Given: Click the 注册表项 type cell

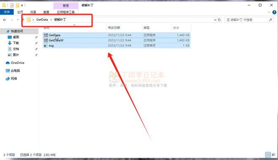Looking at the screenshot, I should point(150,46).
